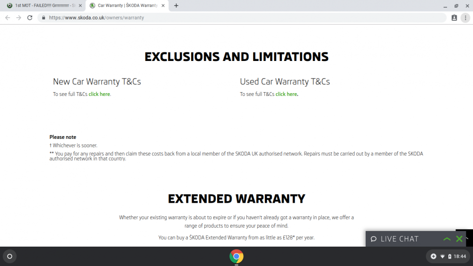Select the Car Warranty ŠKODA tab
Viewport: 473px width, 266px height.
pyautogui.click(x=127, y=5)
